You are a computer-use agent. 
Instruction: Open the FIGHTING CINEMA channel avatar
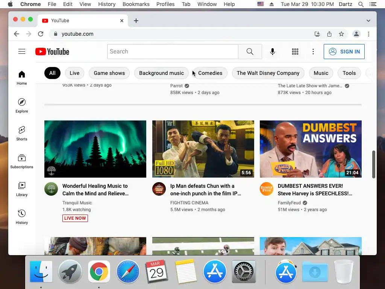[x=159, y=189]
